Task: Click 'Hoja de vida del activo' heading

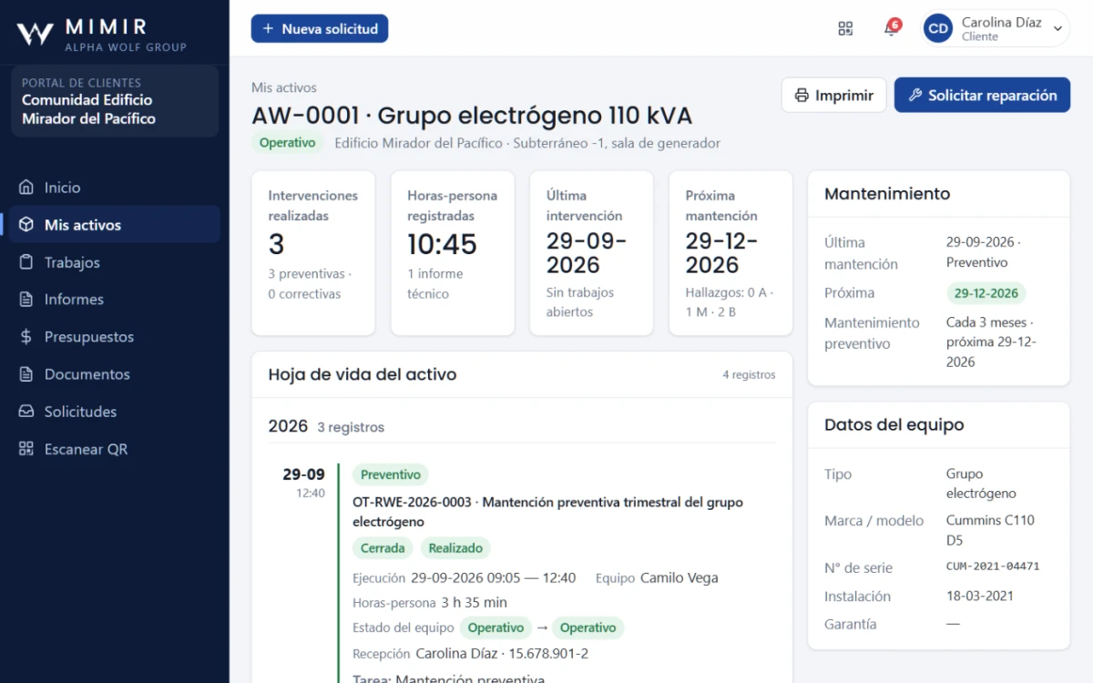Action: pos(363,374)
